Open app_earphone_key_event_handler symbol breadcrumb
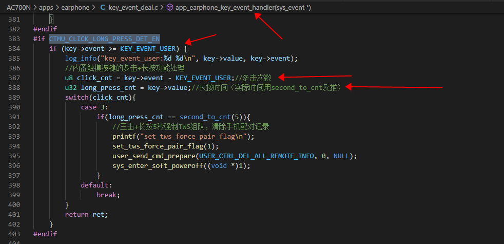Viewport: 504px width, 244px height. pyautogui.click(x=243, y=7)
